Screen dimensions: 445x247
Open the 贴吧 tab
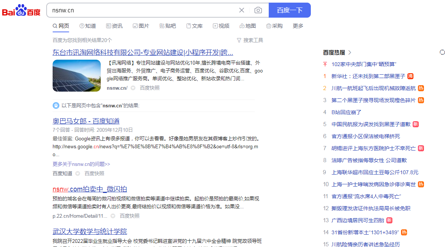click(x=168, y=26)
